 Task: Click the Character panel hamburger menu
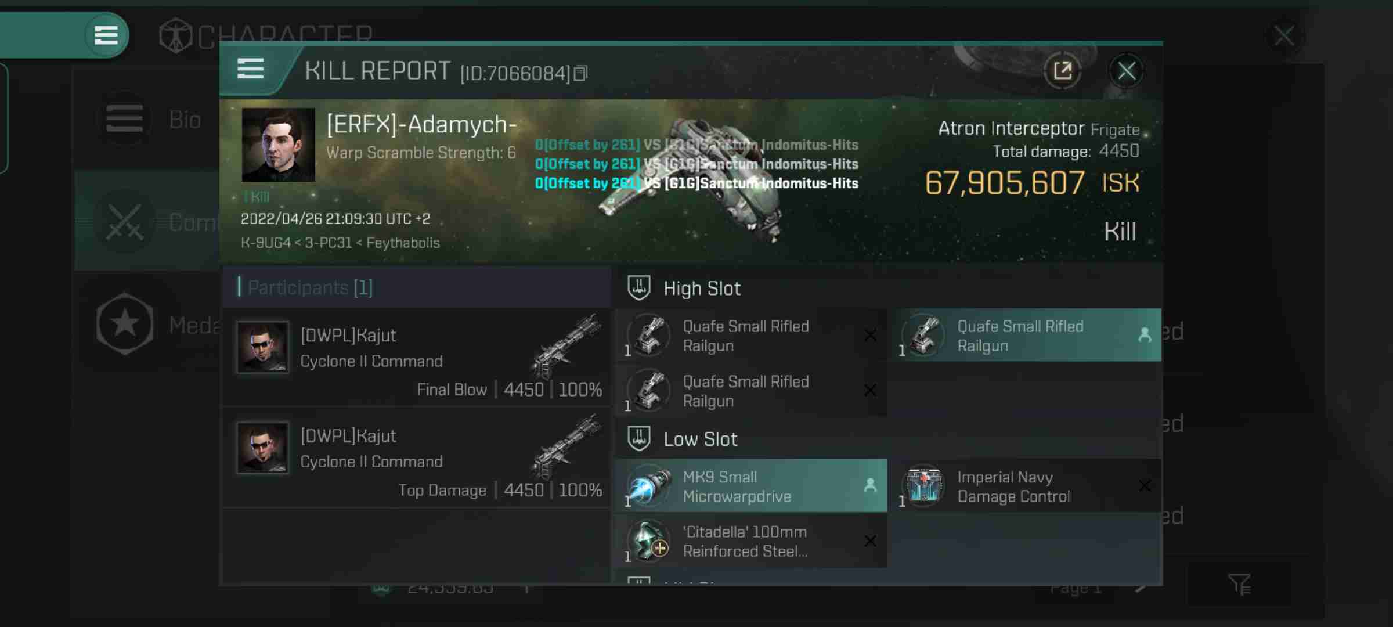[x=106, y=35]
